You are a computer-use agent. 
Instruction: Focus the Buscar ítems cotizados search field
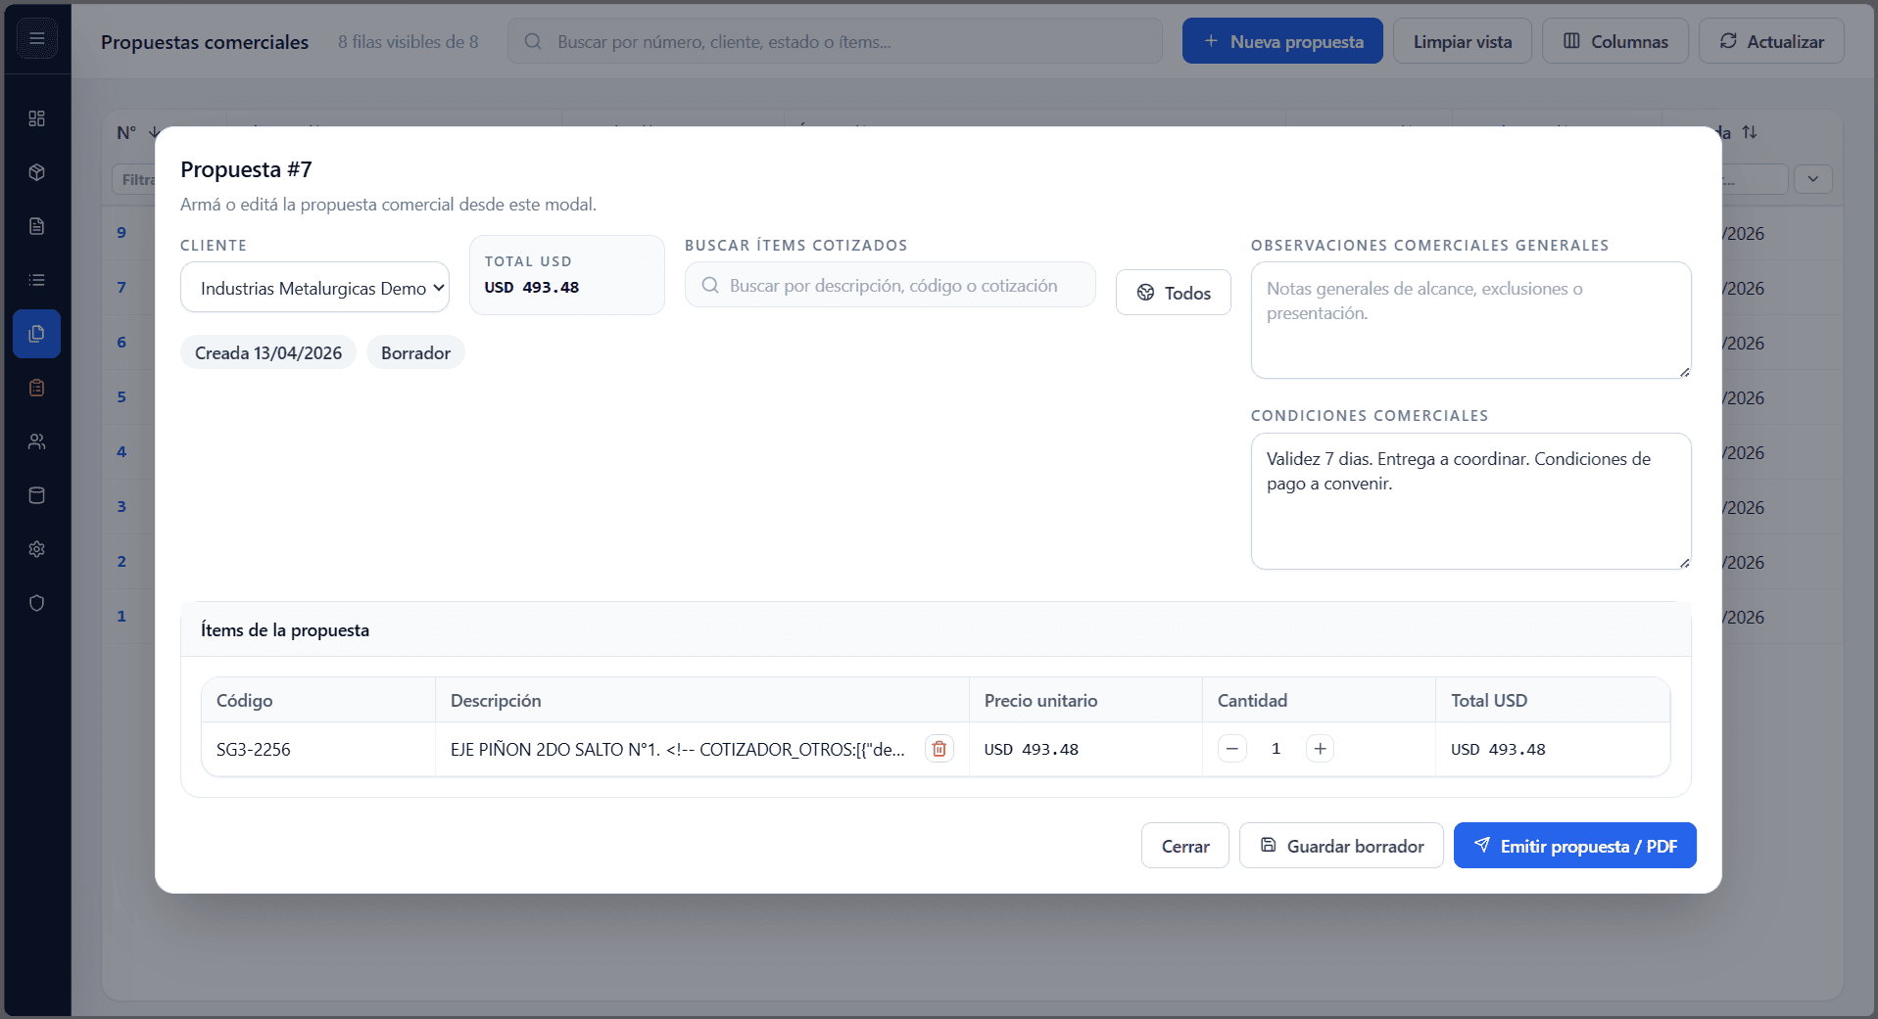click(x=890, y=285)
